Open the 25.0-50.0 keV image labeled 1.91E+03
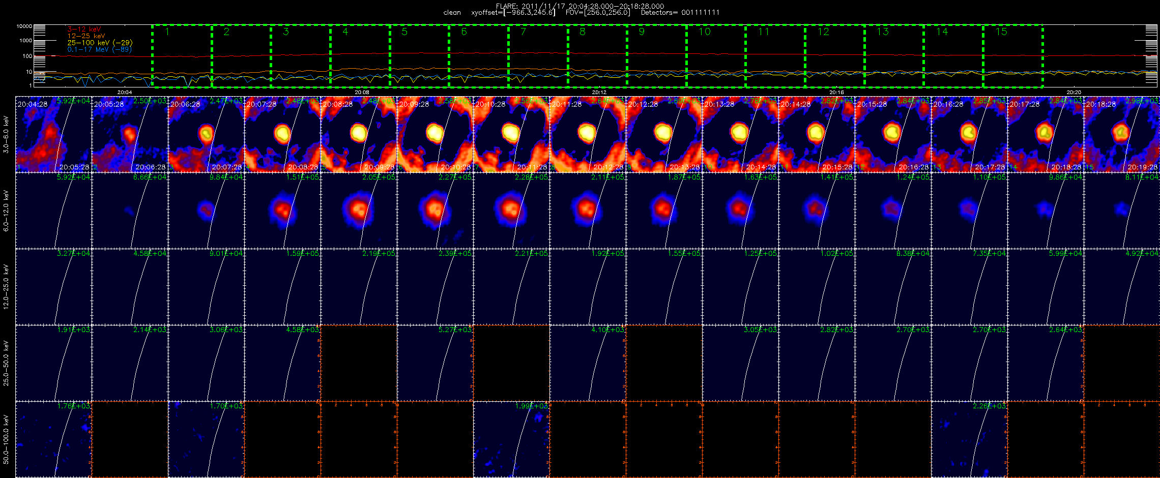Screen dimensions: 1160x478 click(53, 363)
